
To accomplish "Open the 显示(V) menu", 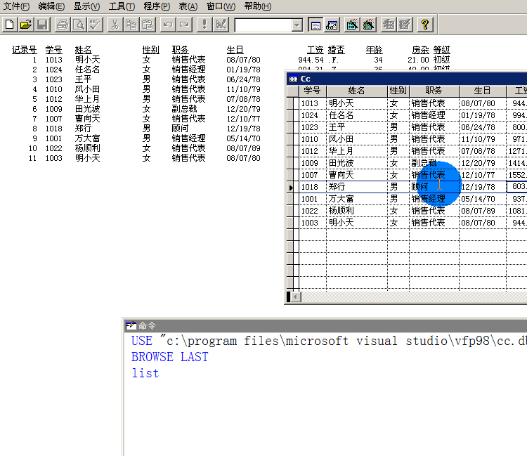I will (x=86, y=6).
